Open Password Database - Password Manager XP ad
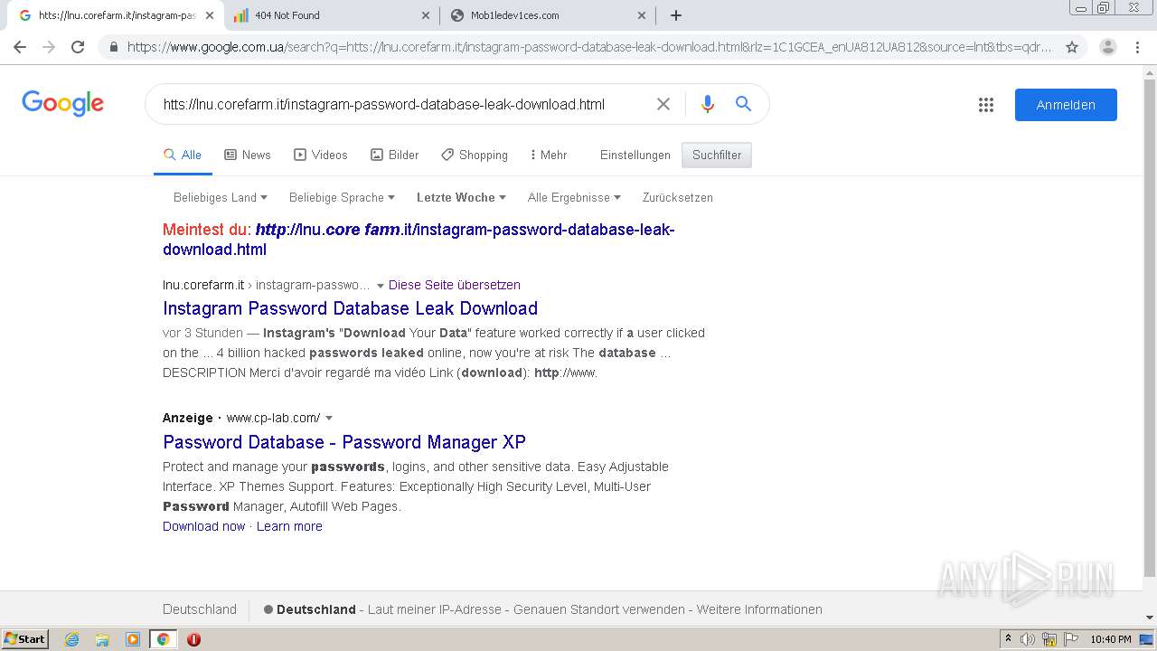The width and height of the screenshot is (1157, 651). [x=344, y=442]
